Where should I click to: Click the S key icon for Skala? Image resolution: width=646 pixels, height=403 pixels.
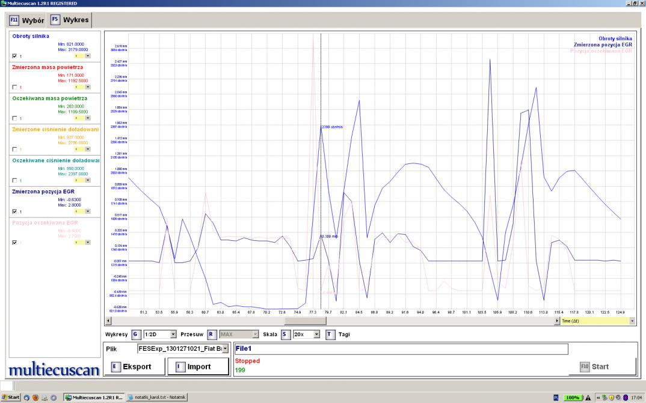click(285, 335)
